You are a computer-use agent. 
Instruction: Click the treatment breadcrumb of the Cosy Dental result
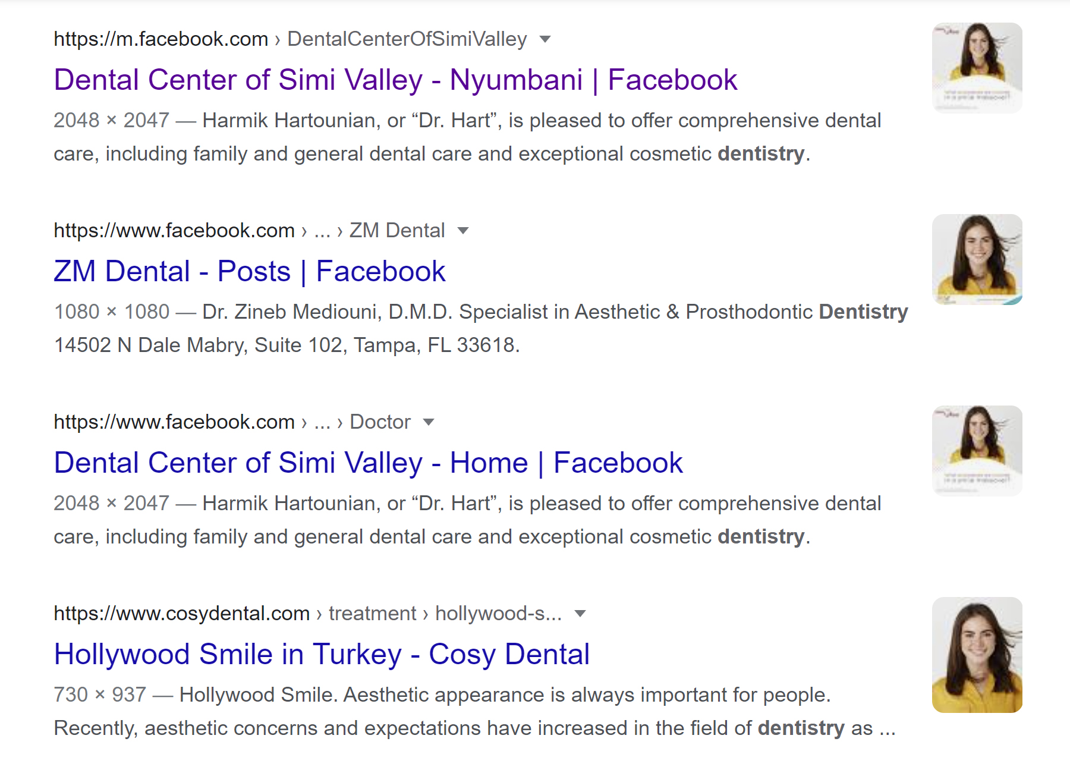(372, 614)
